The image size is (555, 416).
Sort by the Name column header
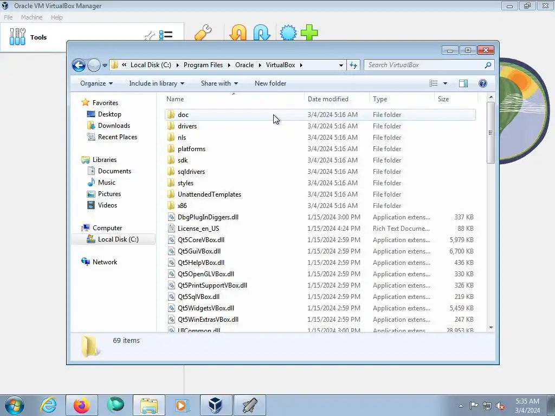tap(234, 99)
